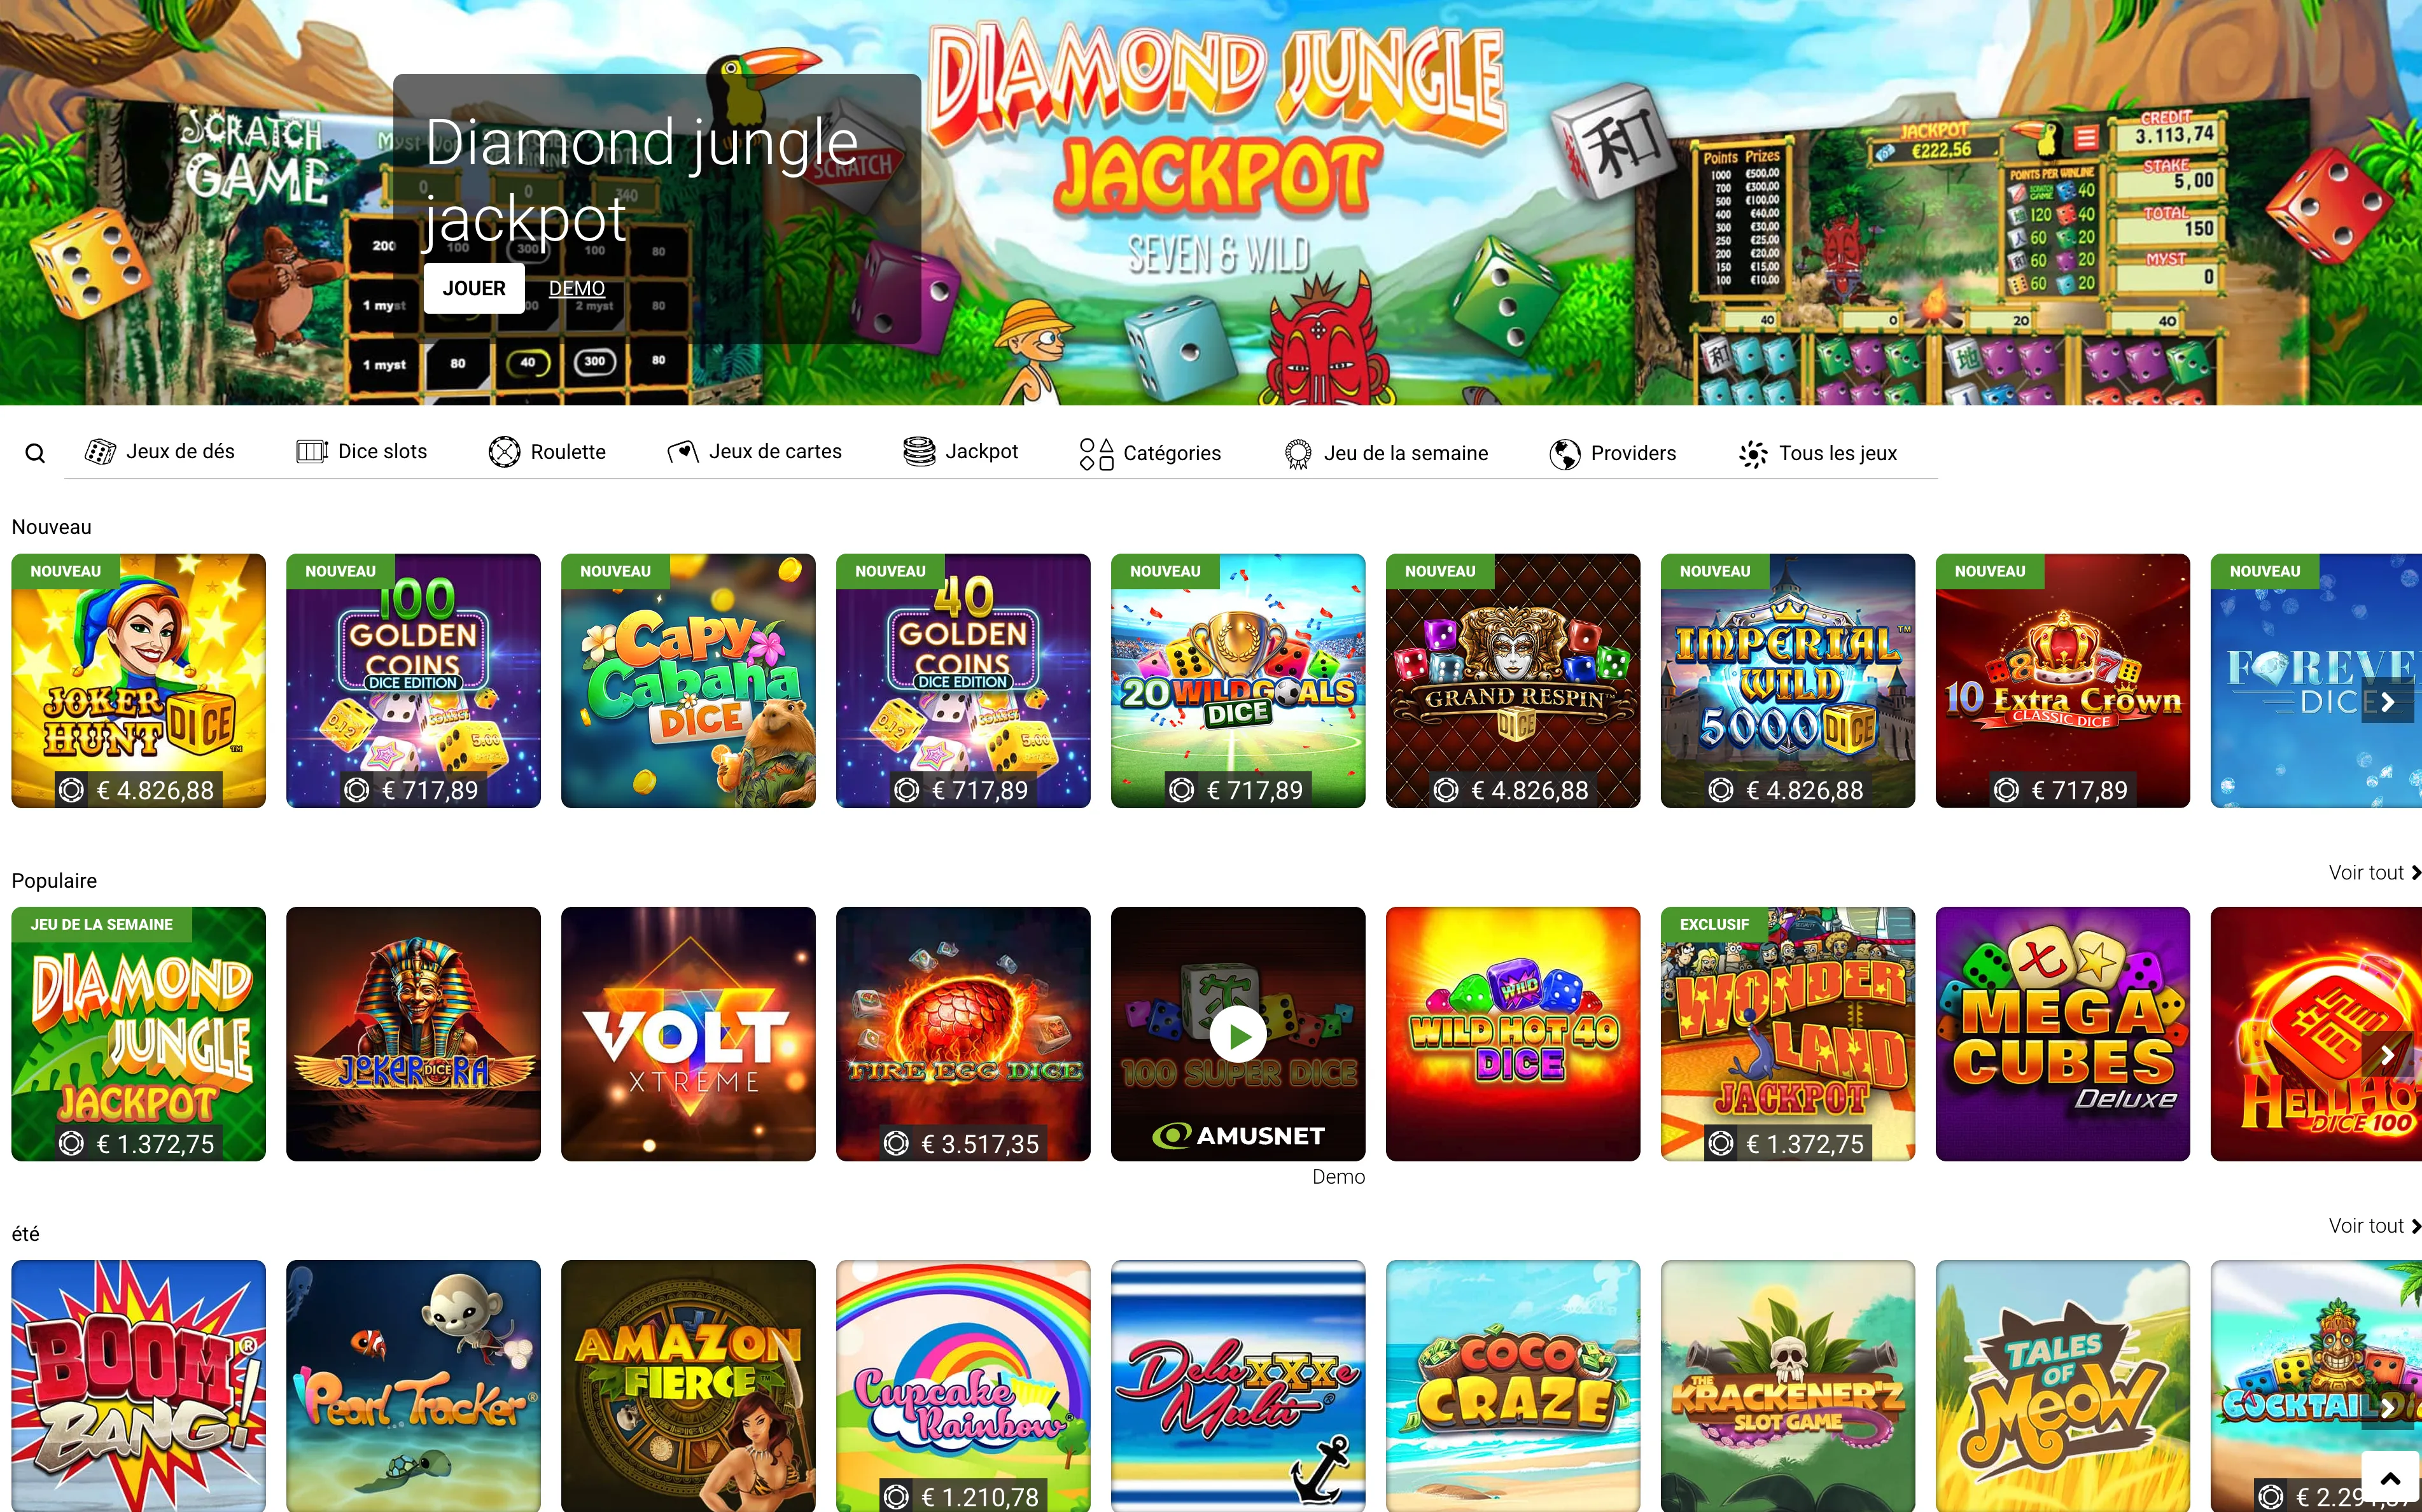Viewport: 2422px width, 1512px height.
Task: Open the DEMO link on the banner
Action: [x=576, y=288]
